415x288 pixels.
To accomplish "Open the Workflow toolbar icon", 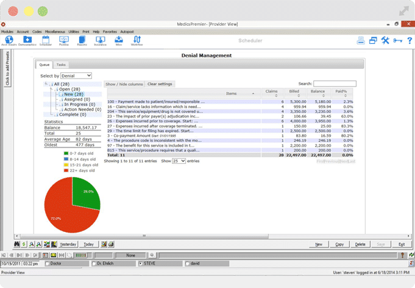I will tap(137, 40).
